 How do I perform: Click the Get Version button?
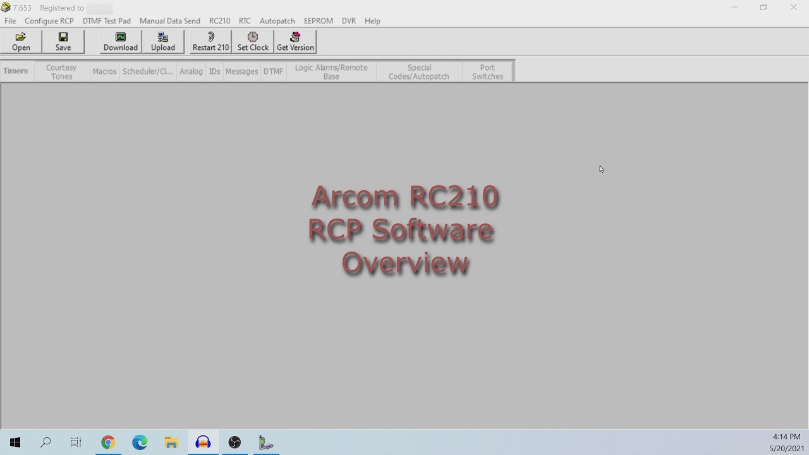pos(295,42)
